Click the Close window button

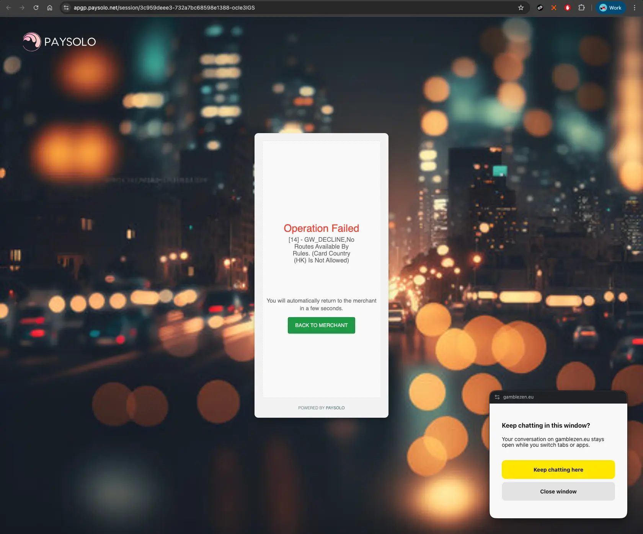pyautogui.click(x=558, y=492)
